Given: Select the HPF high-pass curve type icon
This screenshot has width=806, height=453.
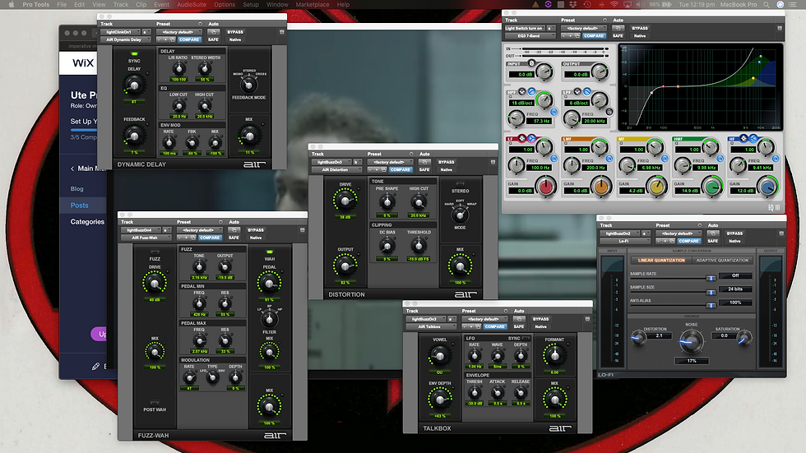Looking at the screenshot, I should pos(531,91).
